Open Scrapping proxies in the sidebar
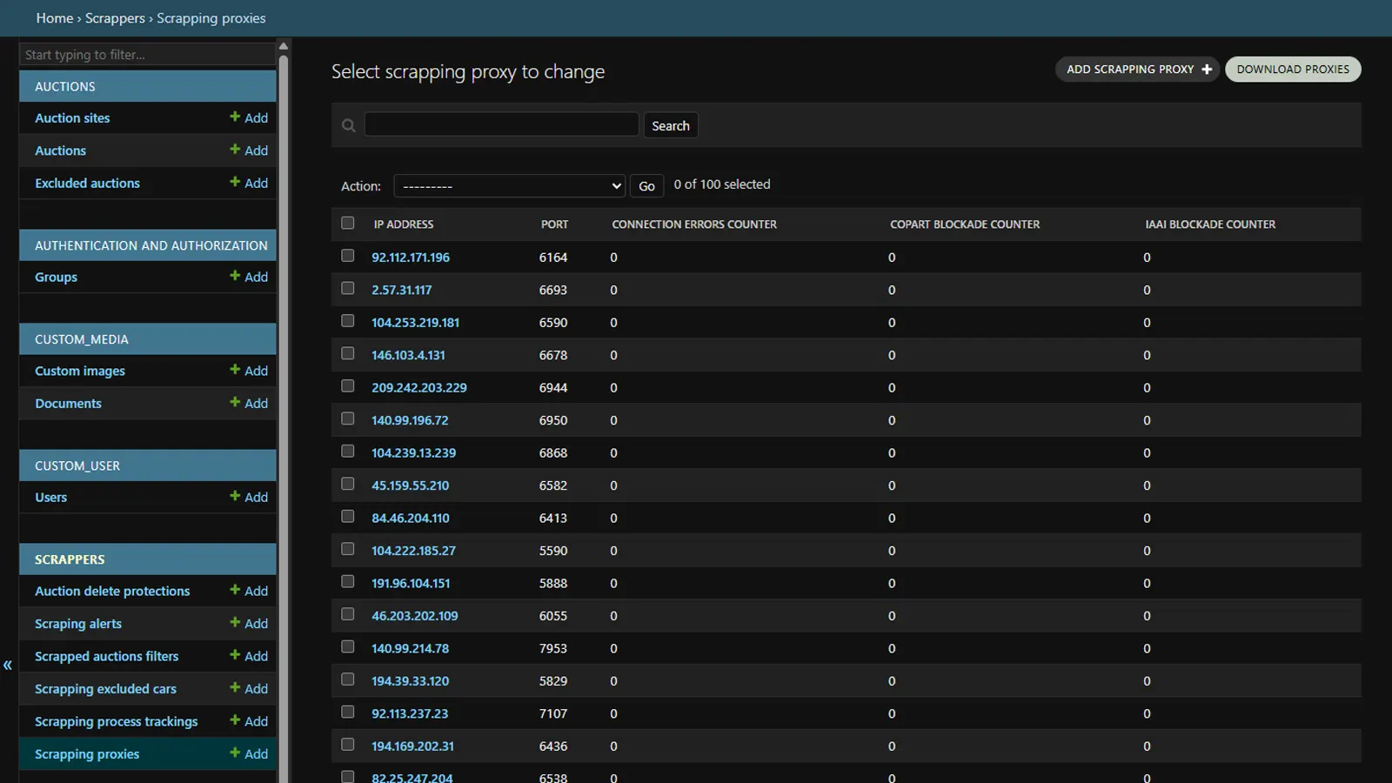 coord(87,754)
